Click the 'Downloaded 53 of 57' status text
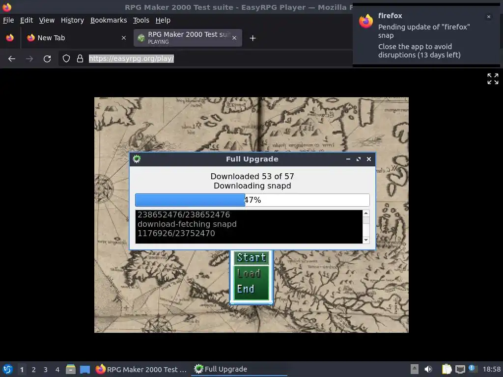 coord(252,176)
